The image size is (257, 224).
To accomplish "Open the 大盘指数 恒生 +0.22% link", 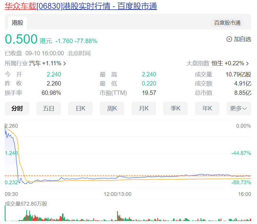I will coord(217,63).
